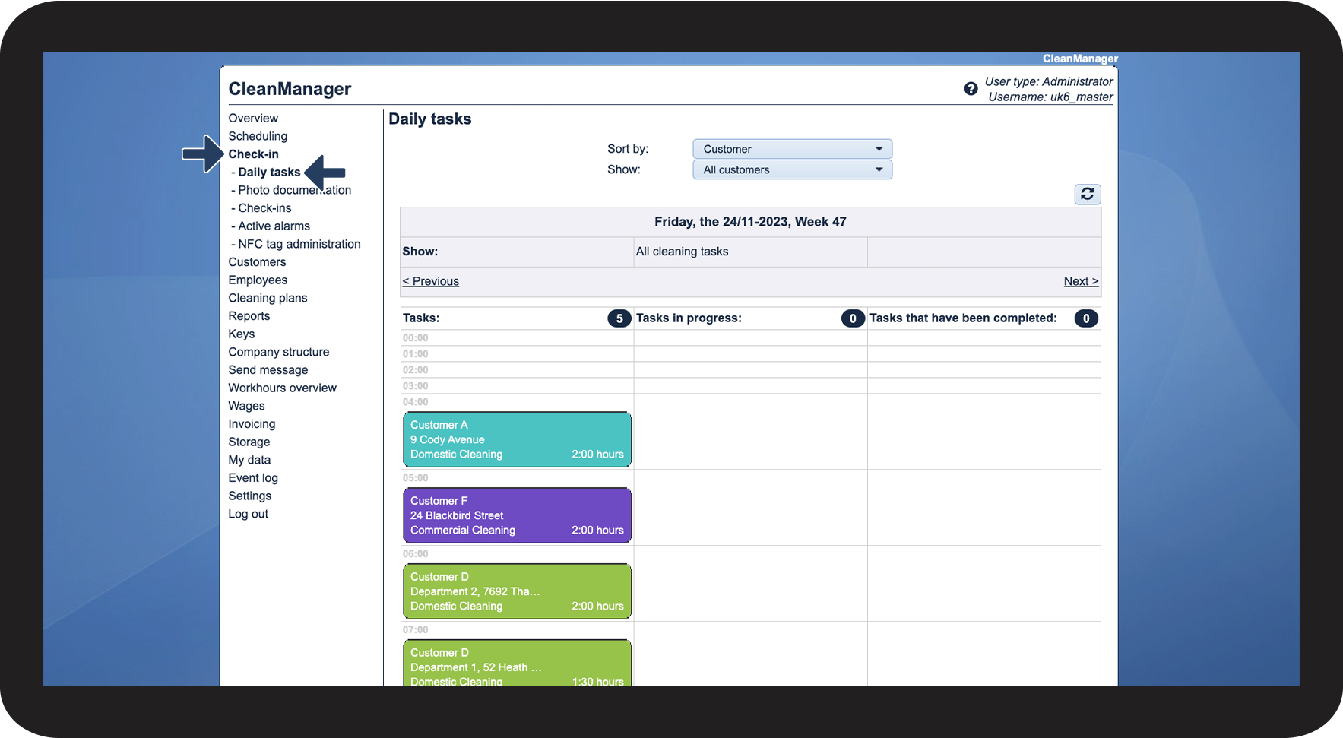Image resolution: width=1343 pixels, height=738 pixels.
Task: Open Customer F Blackbird Street task
Action: point(517,515)
